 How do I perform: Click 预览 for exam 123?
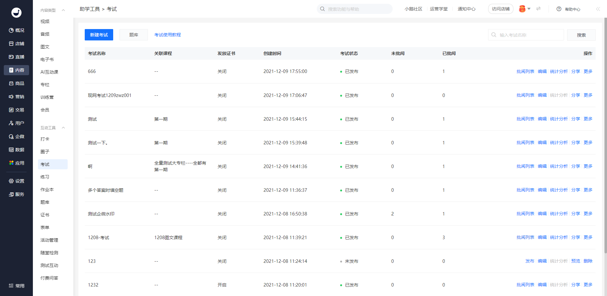(x=576, y=261)
